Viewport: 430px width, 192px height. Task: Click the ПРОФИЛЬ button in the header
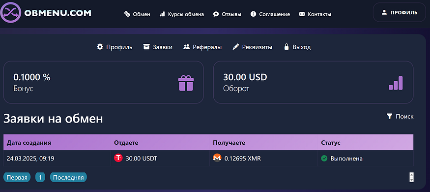tap(399, 12)
